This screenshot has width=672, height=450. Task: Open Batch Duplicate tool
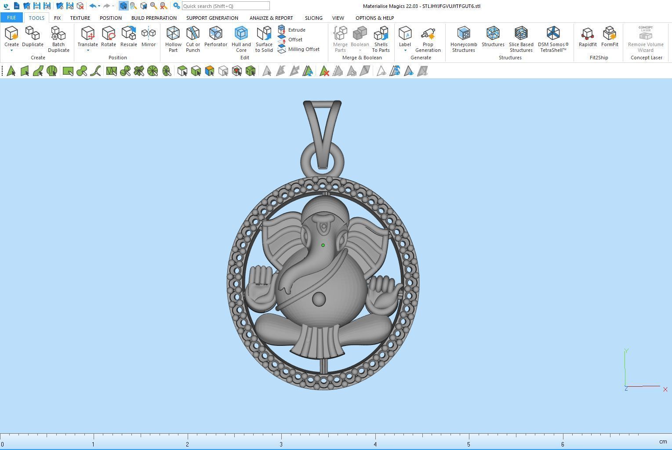(58, 39)
